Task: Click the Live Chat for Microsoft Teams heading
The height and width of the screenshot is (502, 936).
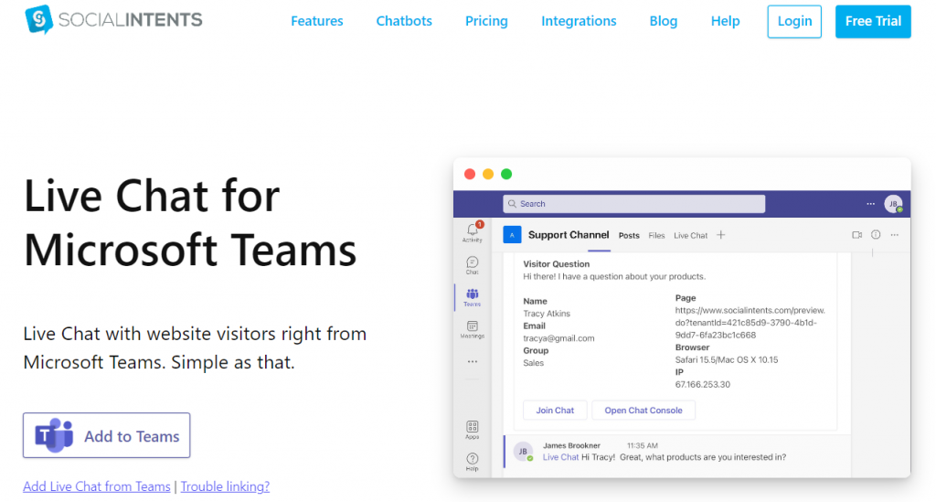Action: pyautogui.click(x=190, y=222)
